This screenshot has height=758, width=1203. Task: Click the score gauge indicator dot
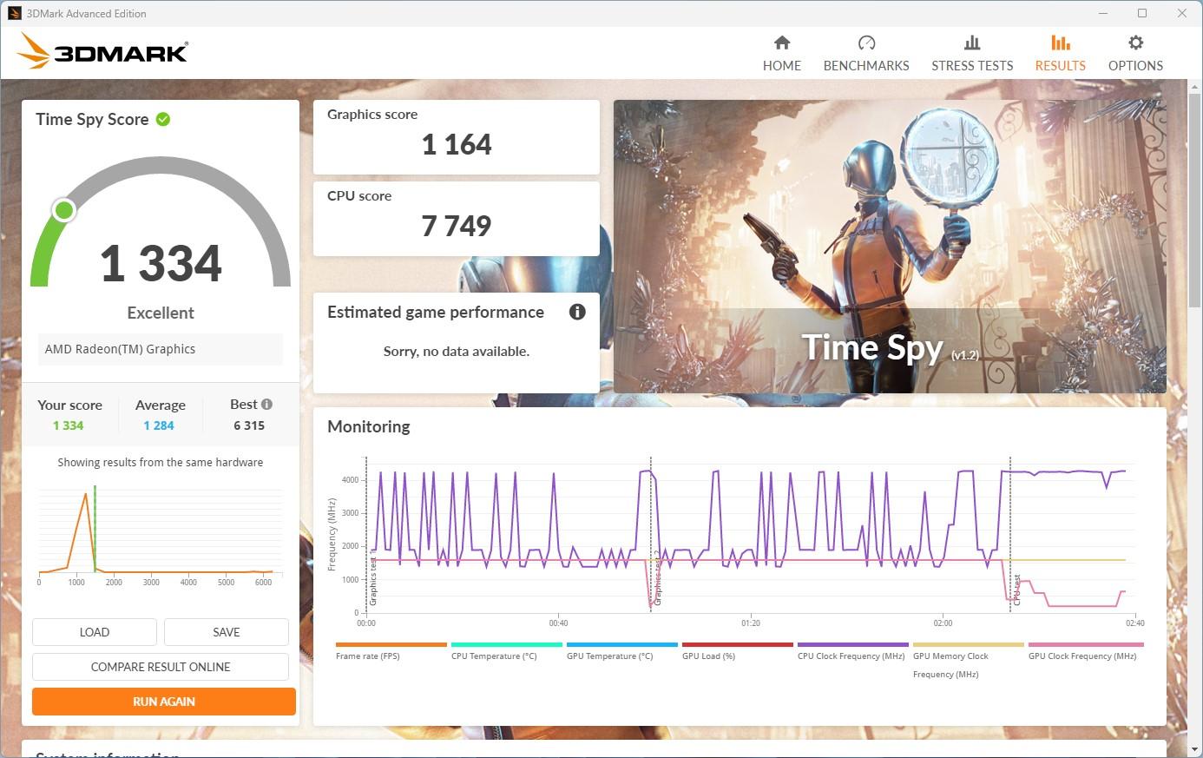(x=63, y=210)
